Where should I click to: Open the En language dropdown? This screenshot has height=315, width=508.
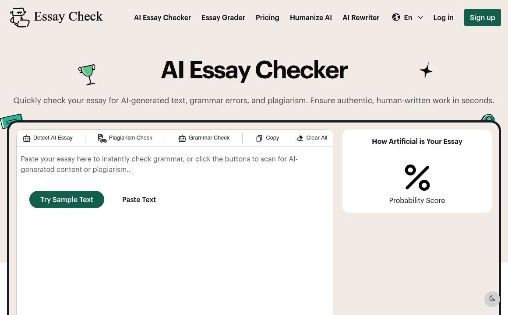pyautogui.click(x=408, y=17)
